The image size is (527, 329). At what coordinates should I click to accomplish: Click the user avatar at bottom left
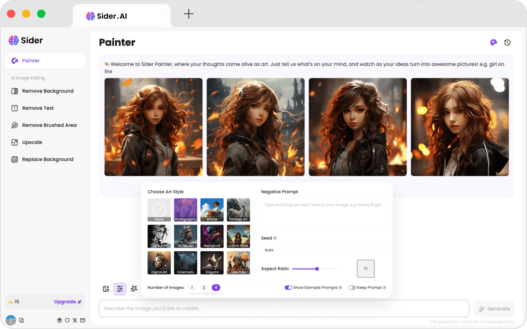(11, 320)
